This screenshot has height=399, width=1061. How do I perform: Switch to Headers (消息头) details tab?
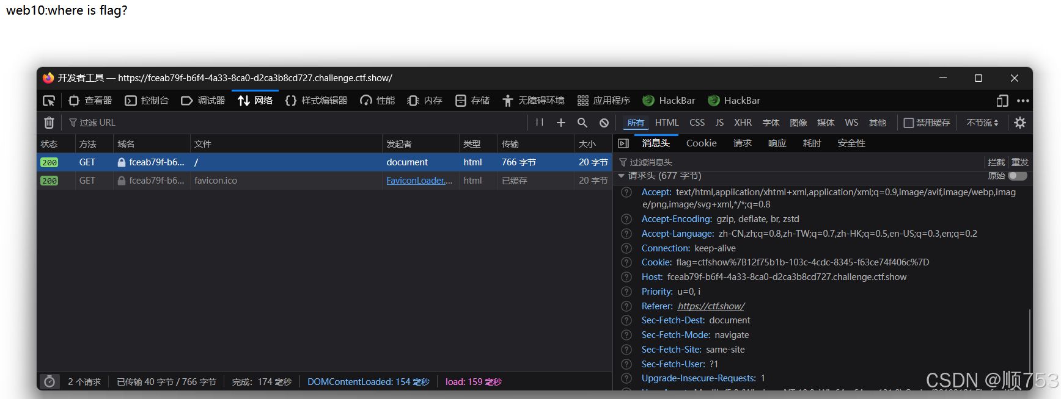coord(656,143)
